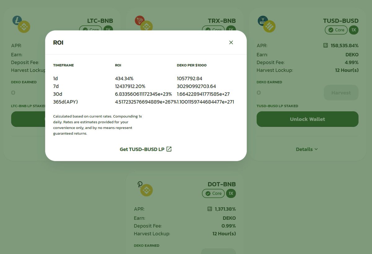Click the Core badge on the TUSD-BUSD card

coord(336,30)
